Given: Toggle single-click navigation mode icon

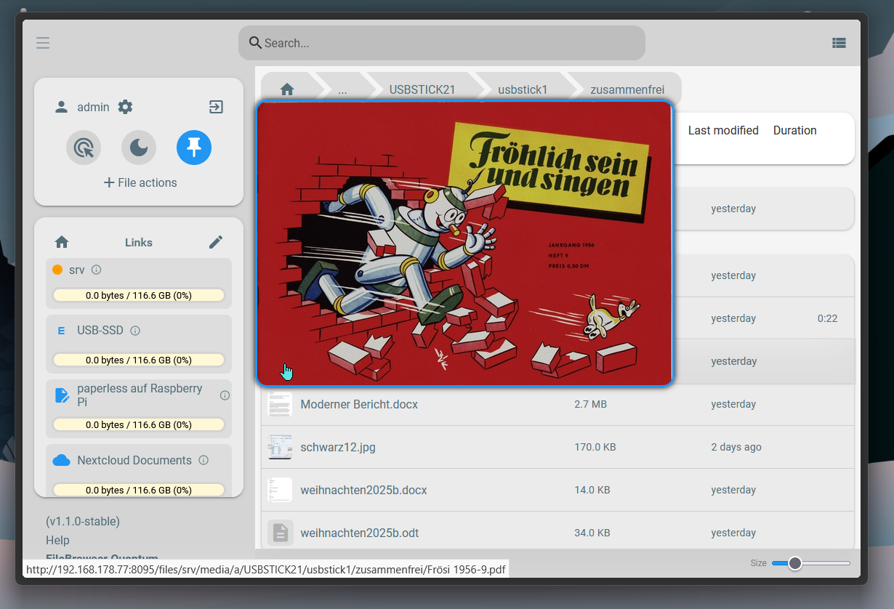Looking at the screenshot, I should (84, 148).
